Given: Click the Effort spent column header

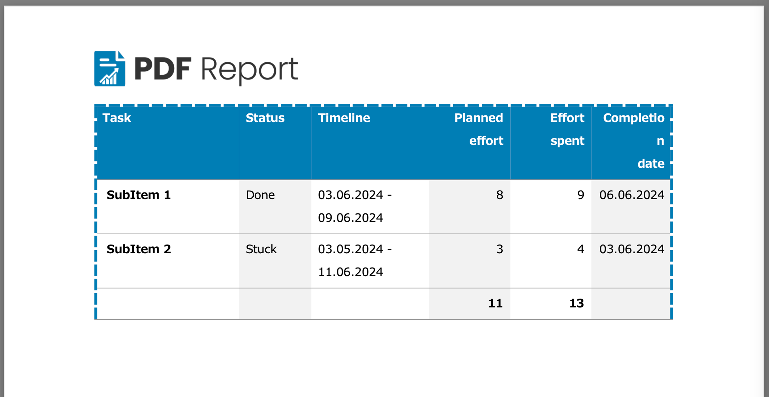Looking at the screenshot, I should click(x=567, y=129).
